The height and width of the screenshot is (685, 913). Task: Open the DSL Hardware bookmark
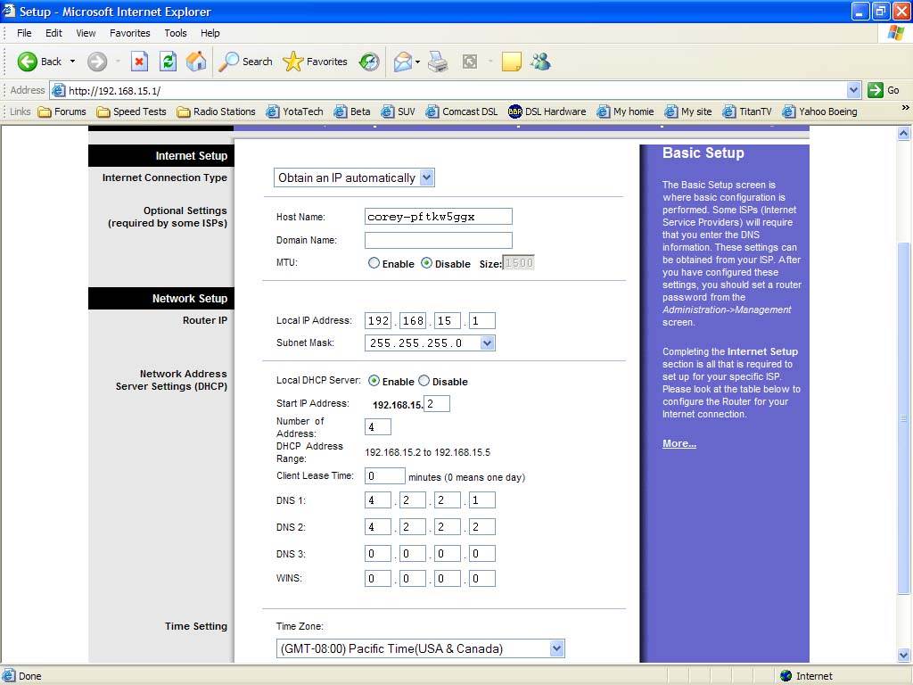click(547, 111)
